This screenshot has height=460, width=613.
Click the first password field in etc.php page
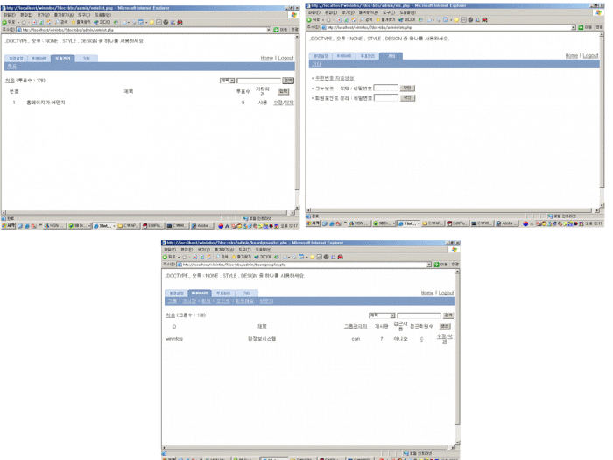tap(386, 88)
